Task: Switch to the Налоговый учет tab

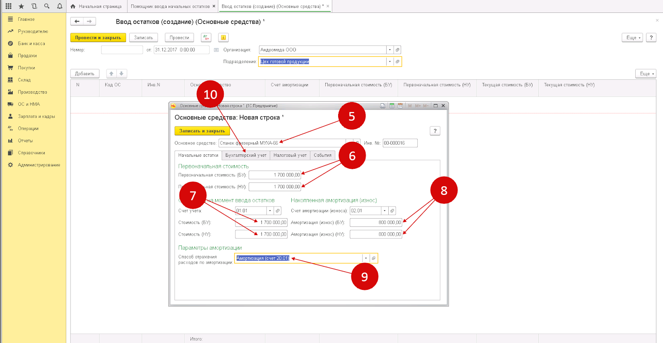Action: 290,155
